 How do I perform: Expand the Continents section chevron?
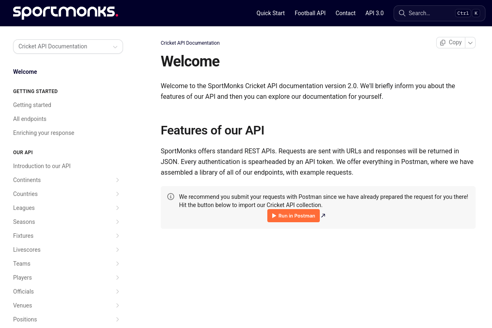coord(118,180)
